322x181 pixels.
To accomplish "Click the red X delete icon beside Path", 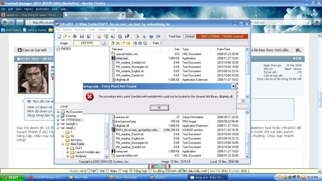I will tap(118, 43).
